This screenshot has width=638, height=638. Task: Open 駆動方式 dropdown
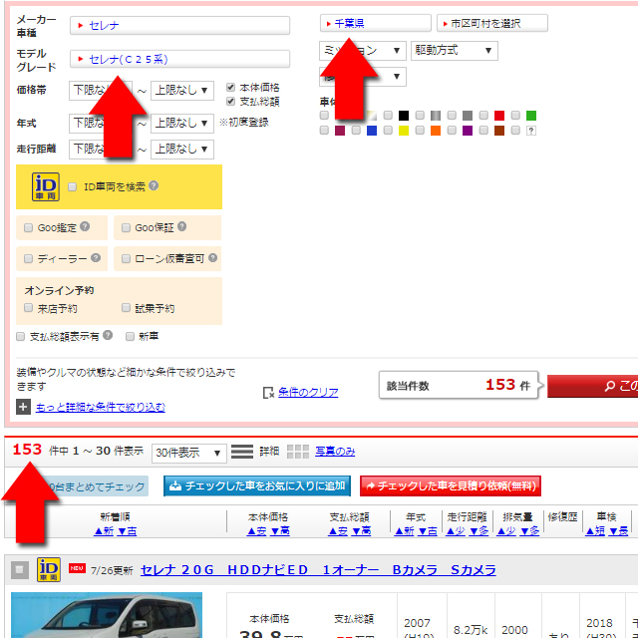coord(455,51)
